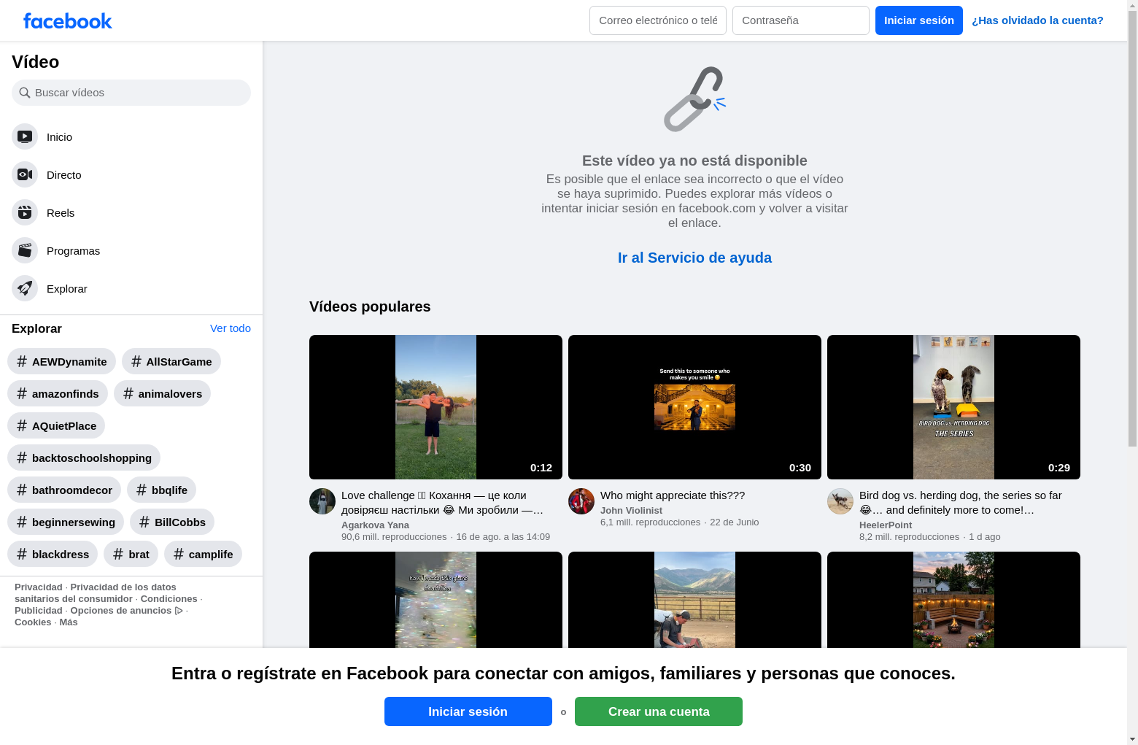Open the BillCobbs hashtag
1138x745 pixels.
(x=172, y=522)
